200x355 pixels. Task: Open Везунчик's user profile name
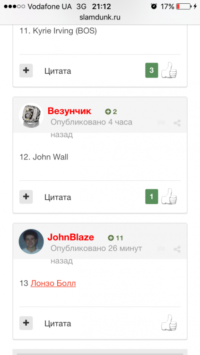(70, 111)
